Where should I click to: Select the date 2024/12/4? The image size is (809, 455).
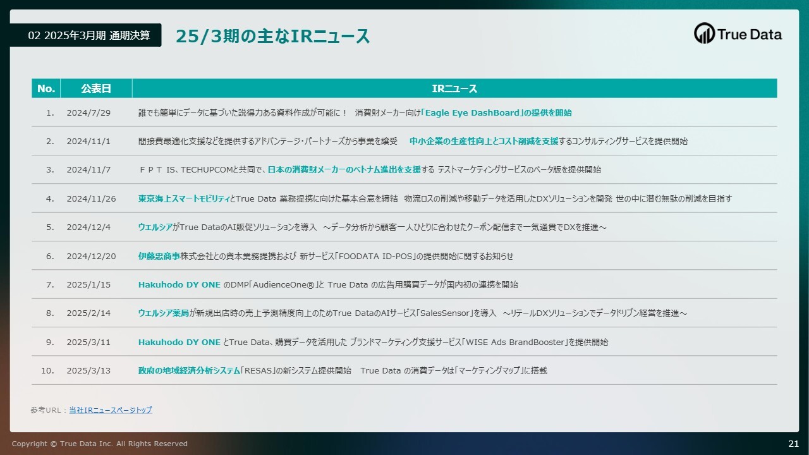click(88, 227)
